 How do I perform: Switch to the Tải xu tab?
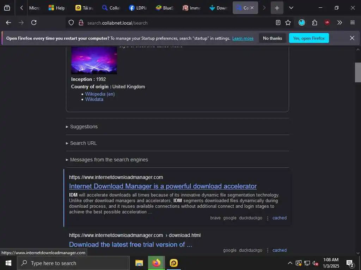point(84,8)
